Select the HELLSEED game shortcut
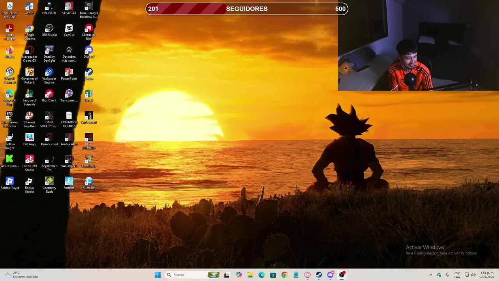 tap(49, 9)
